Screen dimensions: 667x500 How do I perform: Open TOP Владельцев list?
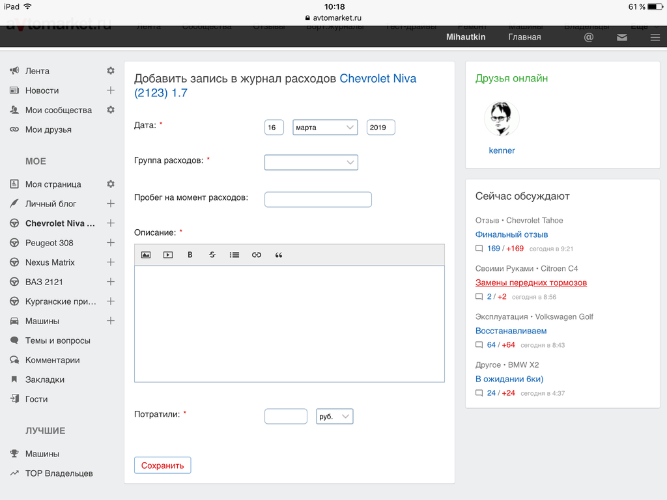pos(59,473)
